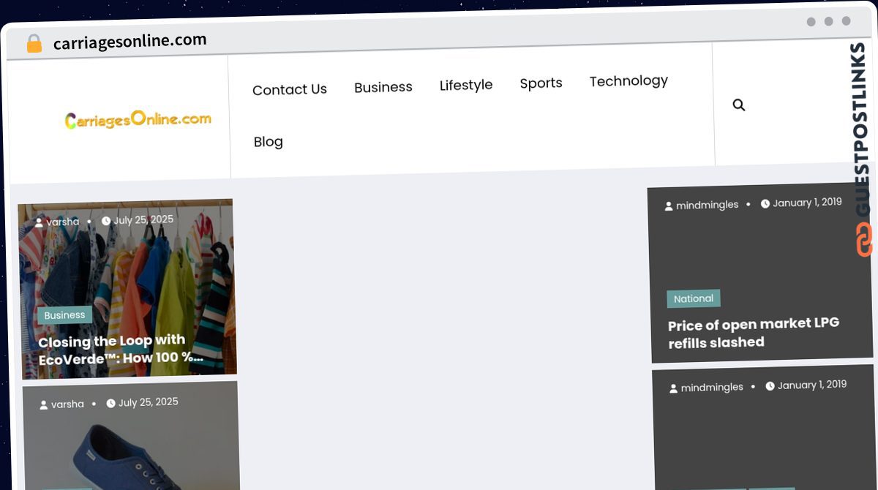This screenshot has height=490, width=878.
Task: Click the carriagesonline.com address text
Action: pos(130,42)
